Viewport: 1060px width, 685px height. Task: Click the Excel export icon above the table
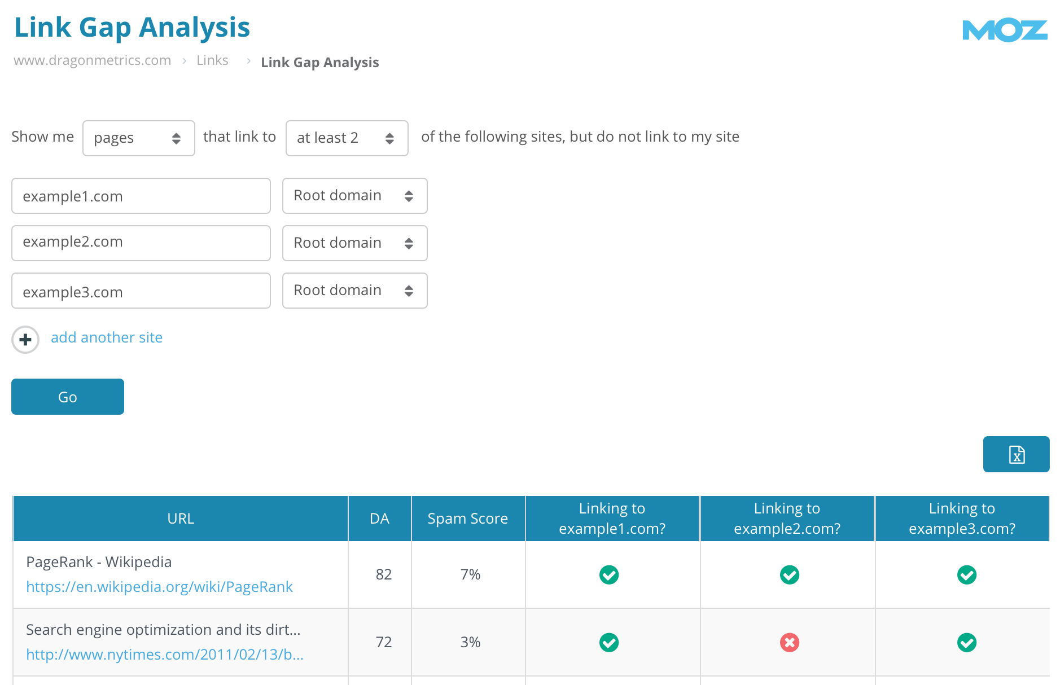click(x=1016, y=454)
